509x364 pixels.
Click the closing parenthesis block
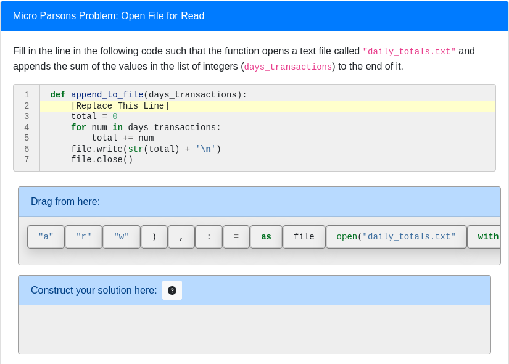point(154,237)
